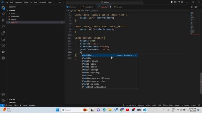Image resolution: width=202 pixels, height=113 pixels.
Task: Click the editor vertical scrollbar thumb
Action: (201, 83)
